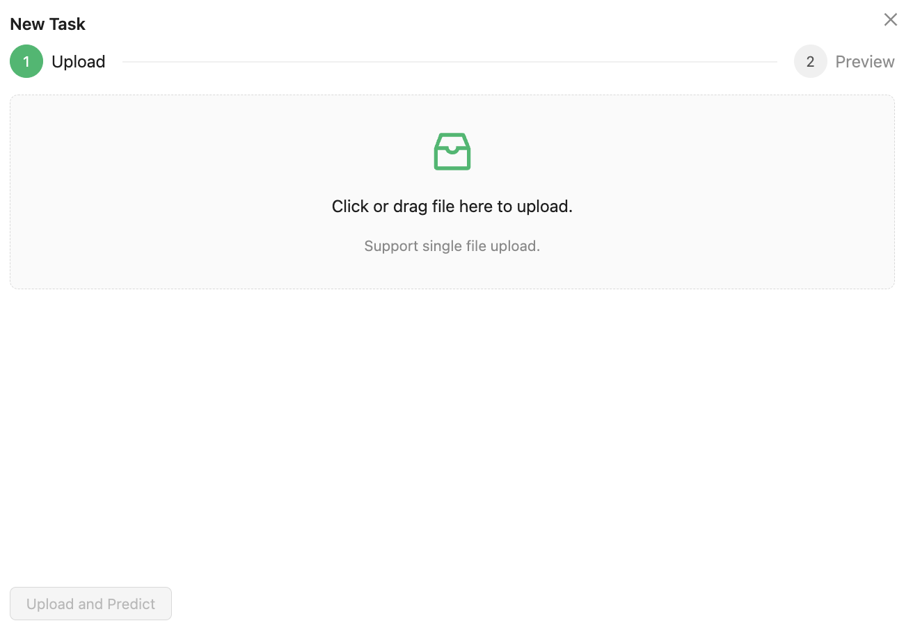Click the progress line between steps
Screen dimensions: 913x630
point(450,62)
